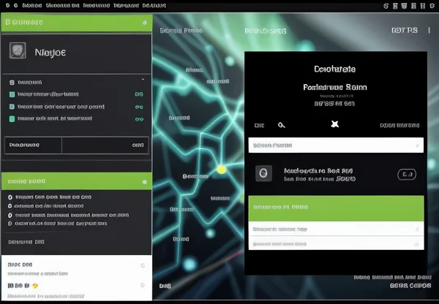Click the white input field in the black dialog
Screen dimensions: 439x304
336,145
